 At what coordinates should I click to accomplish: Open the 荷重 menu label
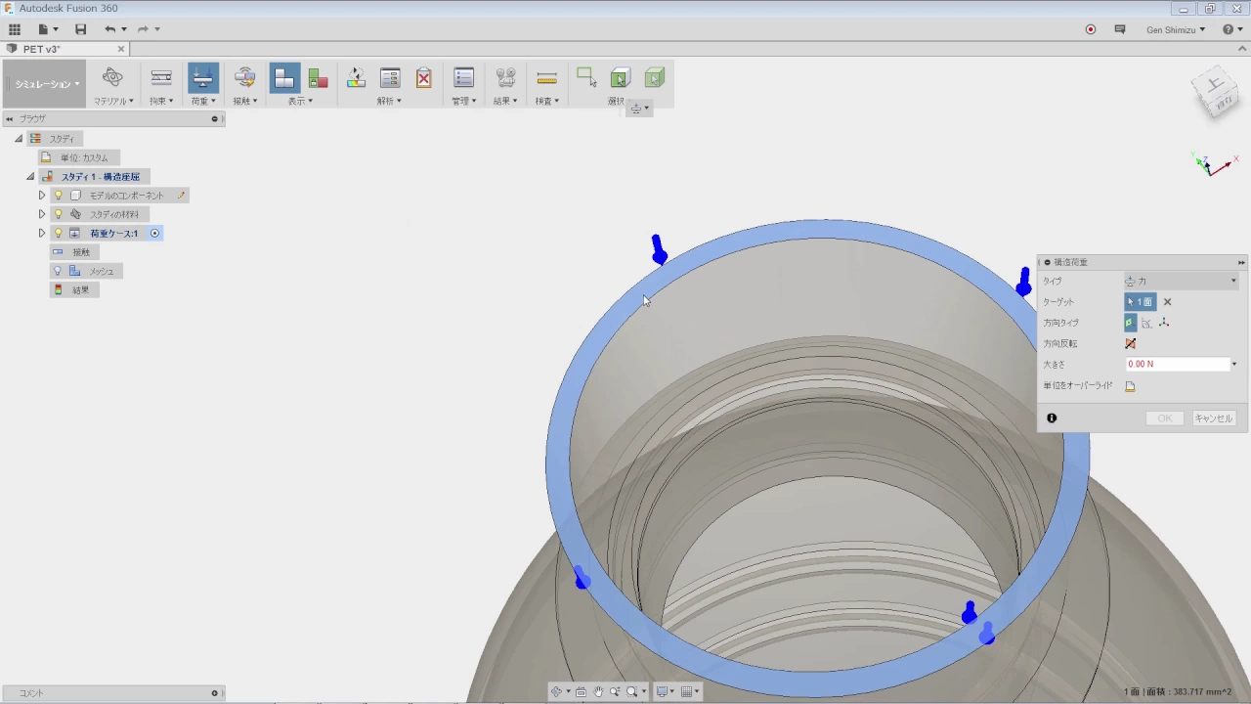[x=203, y=101]
